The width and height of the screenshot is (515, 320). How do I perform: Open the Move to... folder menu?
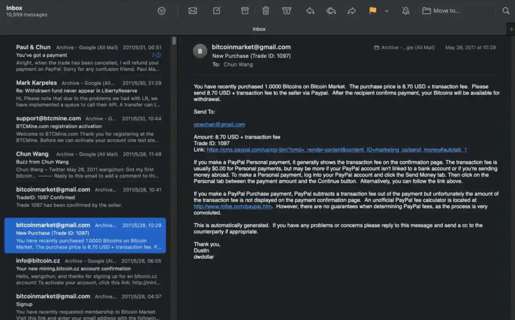click(441, 11)
